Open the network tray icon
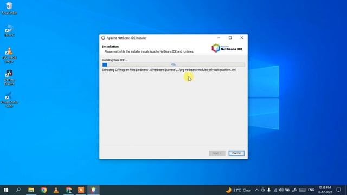347x195 pixels. [x=275, y=190]
